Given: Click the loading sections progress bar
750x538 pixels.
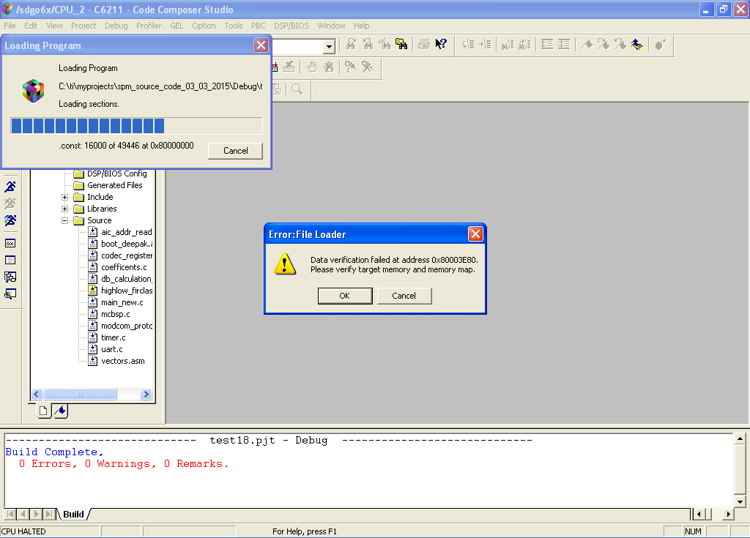Looking at the screenshot, I should [x=137, y=126].
